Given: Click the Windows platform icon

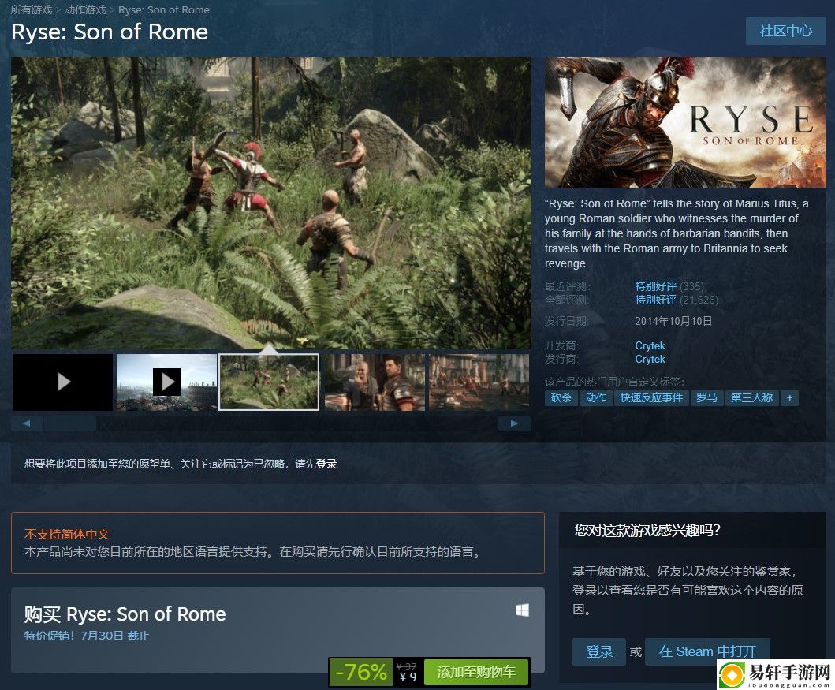Looking at the screenshot, I should tap(522, 610).
